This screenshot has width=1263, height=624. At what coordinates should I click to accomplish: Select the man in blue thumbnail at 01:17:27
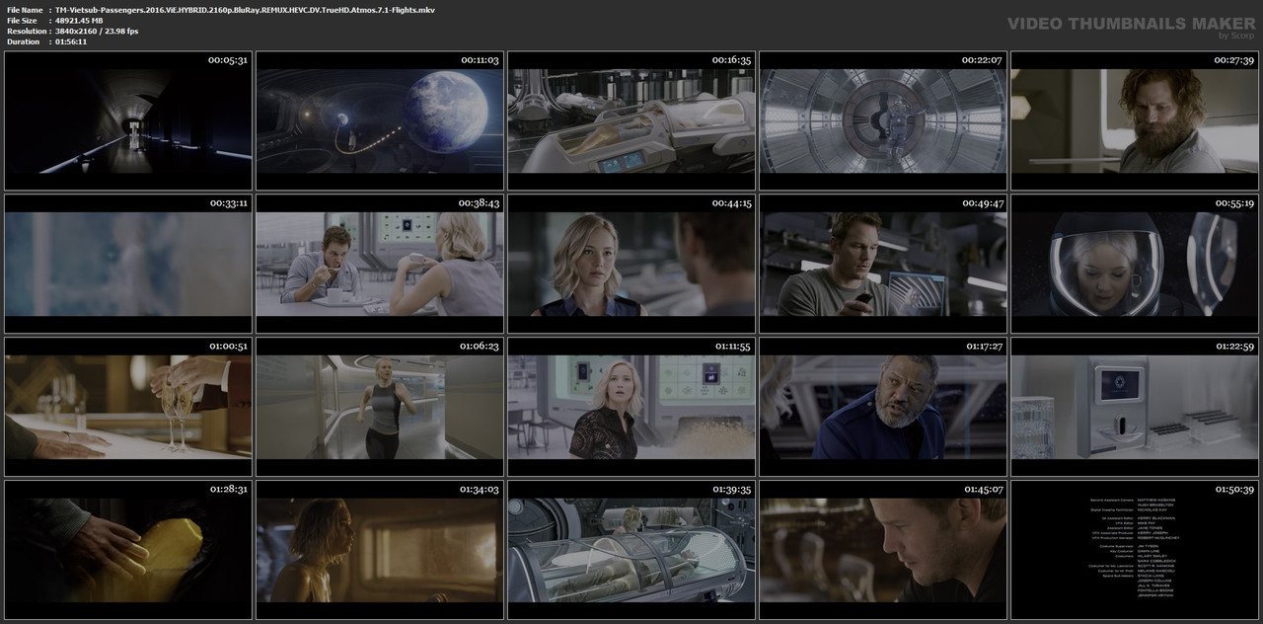(883, 407)
